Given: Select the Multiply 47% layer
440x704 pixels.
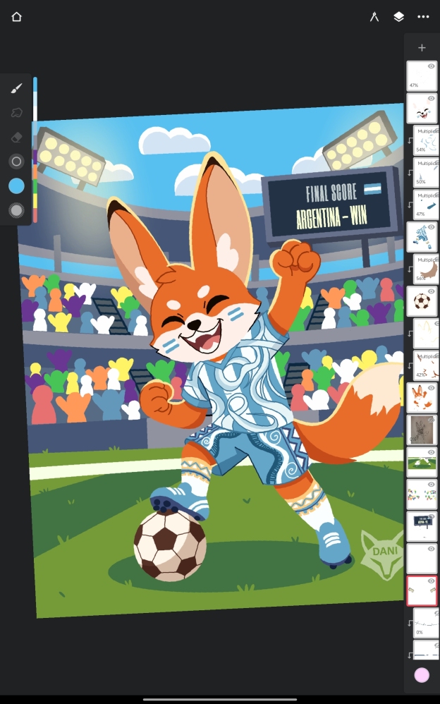Looking at the screenshot, I should click(426, 205).
